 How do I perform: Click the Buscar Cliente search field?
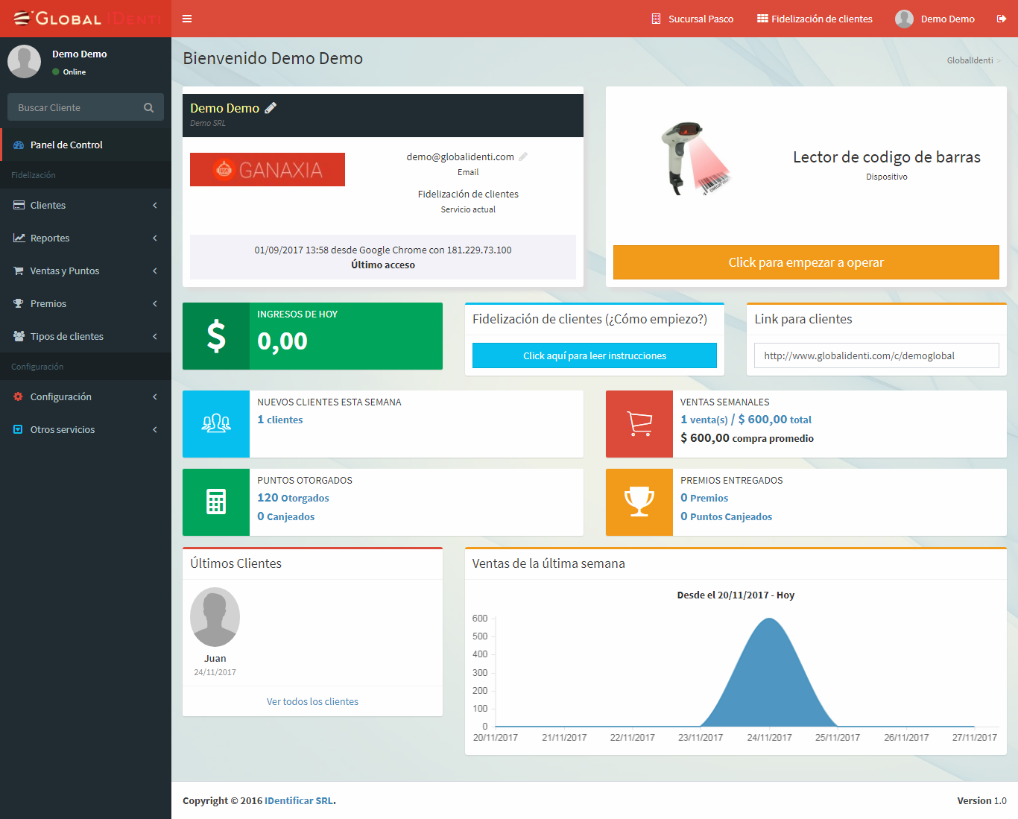(75, 108)
